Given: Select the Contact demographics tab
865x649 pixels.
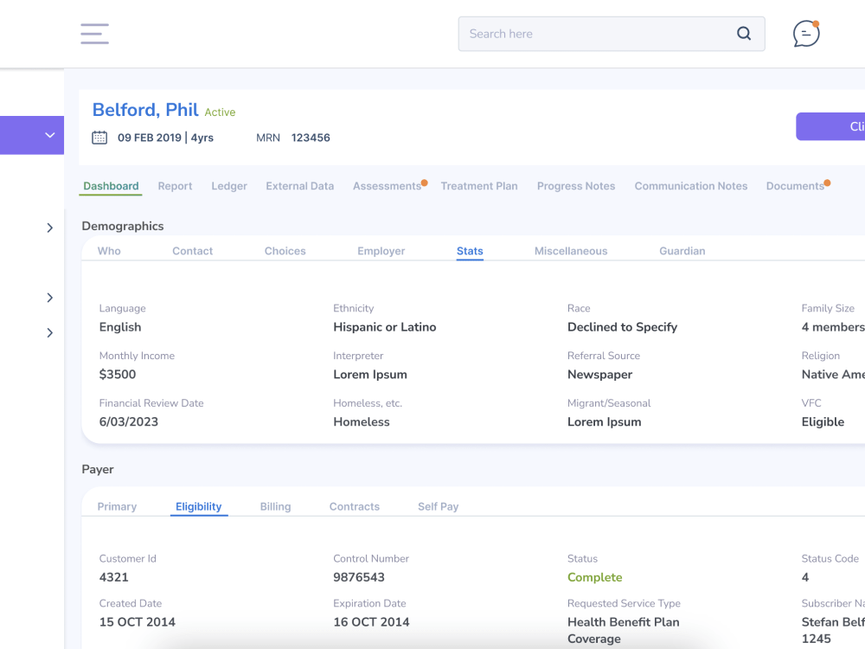Looking at the screenshot, I should pos(193,251).
